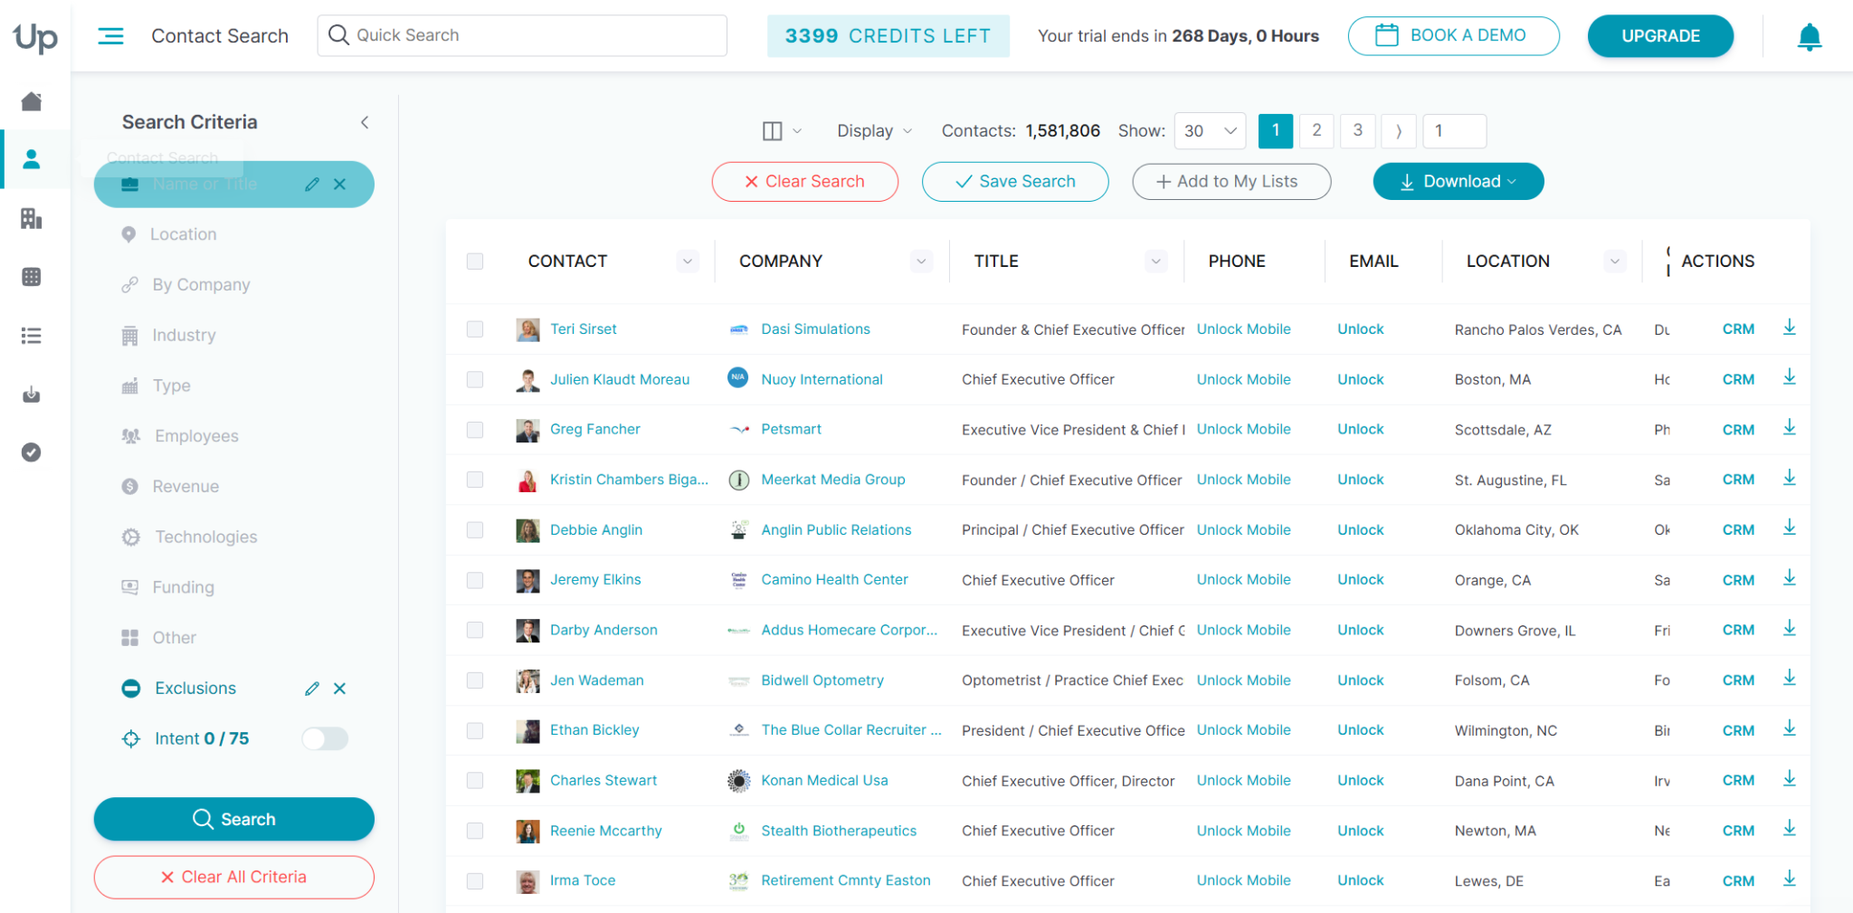
Task: Open the lists icon in sidebar
Action: (32, 336)
